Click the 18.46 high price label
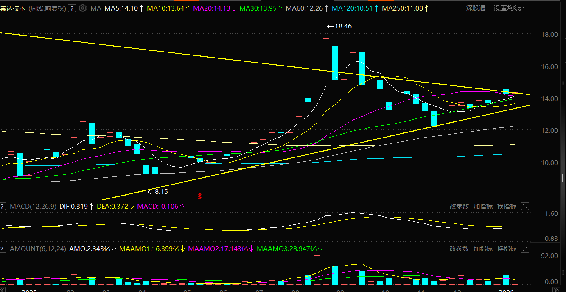This screenshot has height=292, width=566. (343, 26)
